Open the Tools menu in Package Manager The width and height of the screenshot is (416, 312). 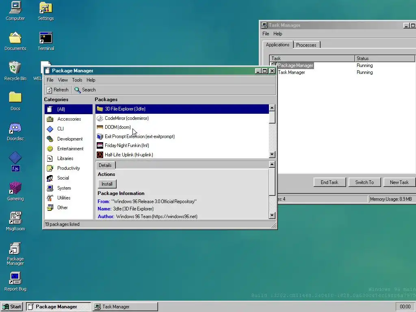tap(77, 80)
